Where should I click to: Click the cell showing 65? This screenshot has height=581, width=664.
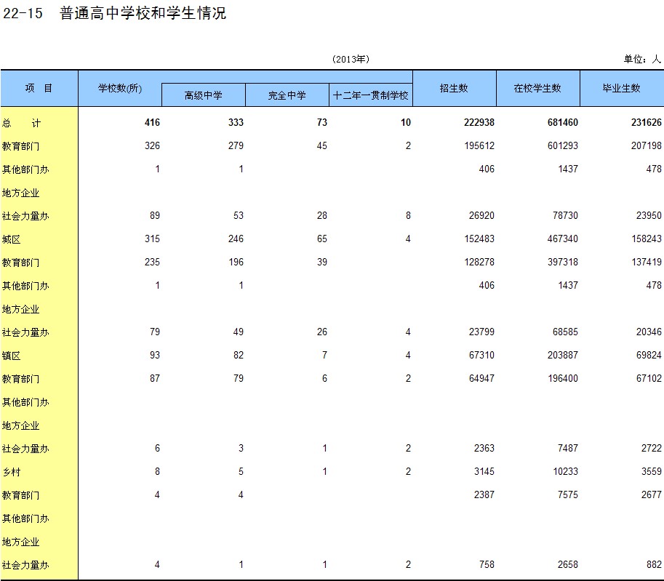coord(322,239)
